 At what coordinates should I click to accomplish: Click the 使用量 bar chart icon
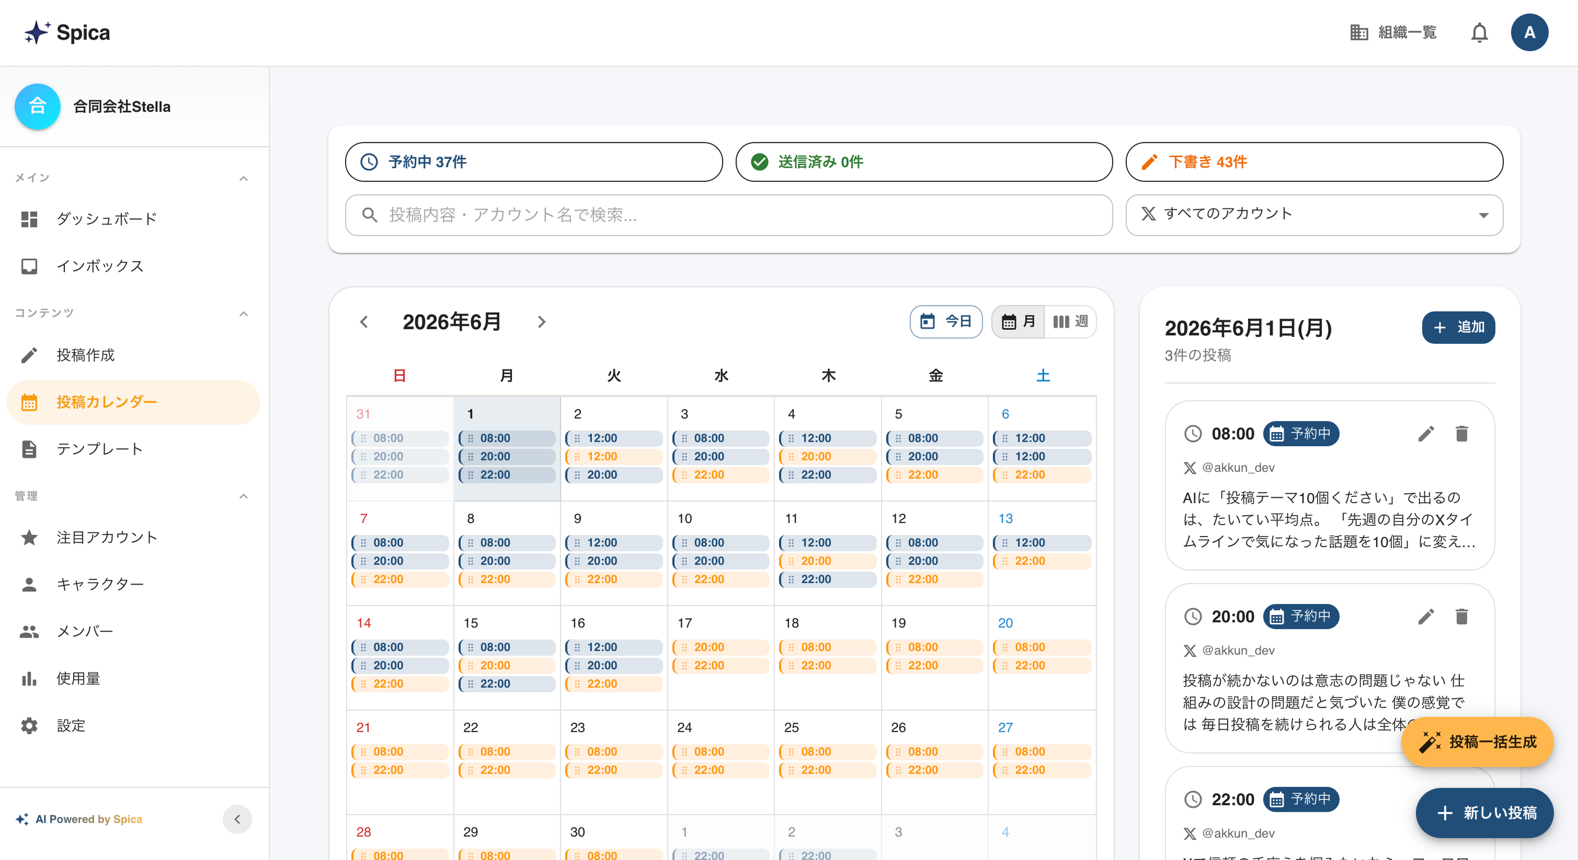(29, 678)
